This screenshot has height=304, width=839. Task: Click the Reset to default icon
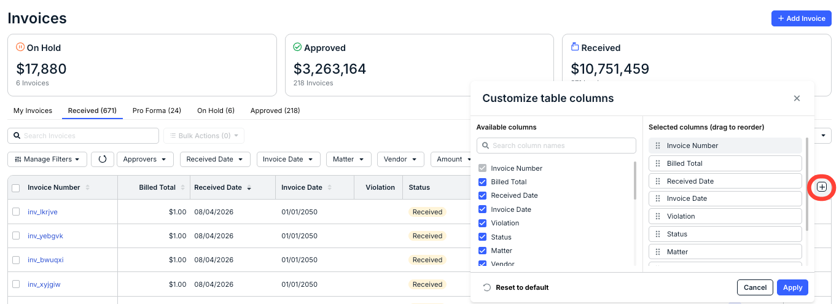tap(487, 287)
